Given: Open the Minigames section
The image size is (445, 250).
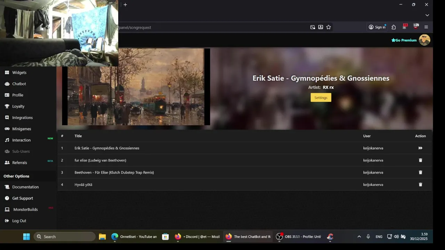Looking at the screenshot, I should point(22,129).
